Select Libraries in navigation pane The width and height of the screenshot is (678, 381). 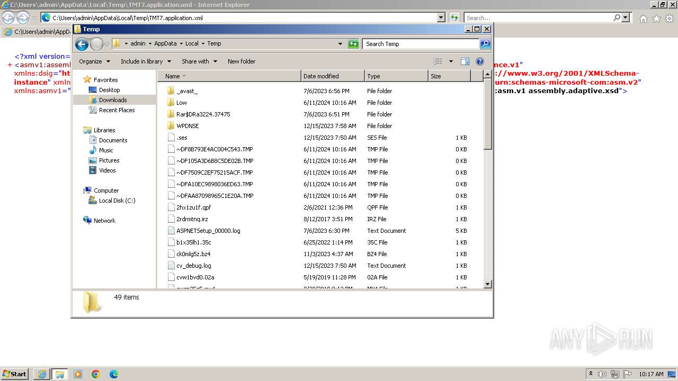point(104,130)
